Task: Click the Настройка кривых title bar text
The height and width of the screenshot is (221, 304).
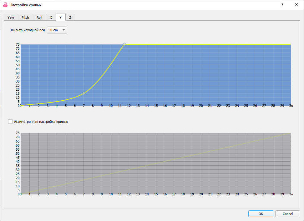Action: pyautogui.click(x=25, y=5)
